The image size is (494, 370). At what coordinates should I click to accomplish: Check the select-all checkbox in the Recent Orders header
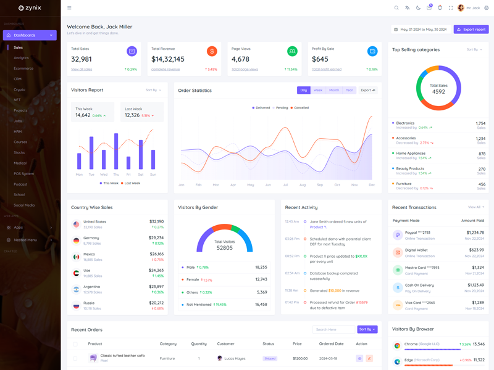(x=75, y=344)
